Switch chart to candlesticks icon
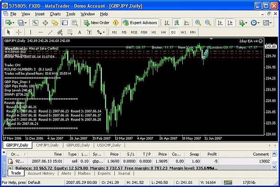The height and width of the screenshot is (187, 280). (177, 23)
